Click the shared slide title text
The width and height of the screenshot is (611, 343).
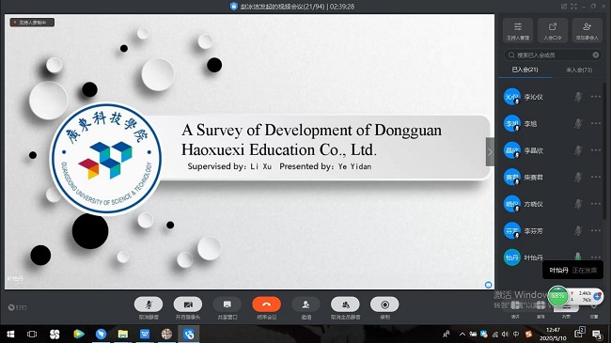coord(311,139)
